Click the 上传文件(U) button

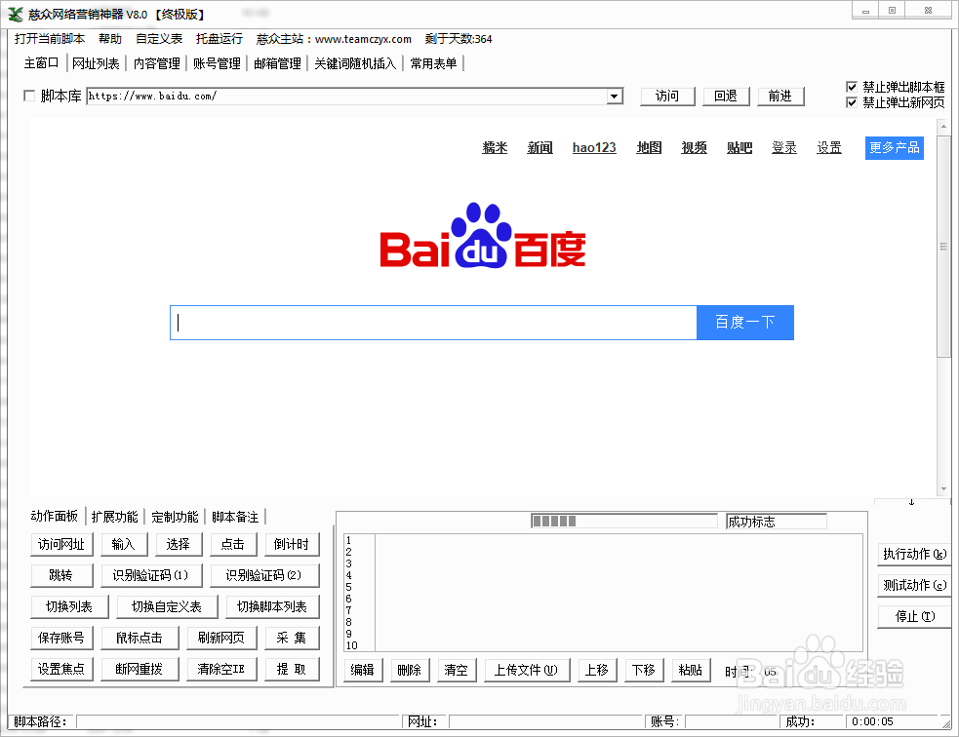pyautogui.click(x=527, y=670)
